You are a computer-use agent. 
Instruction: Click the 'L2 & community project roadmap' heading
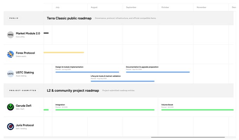[73, 91]
